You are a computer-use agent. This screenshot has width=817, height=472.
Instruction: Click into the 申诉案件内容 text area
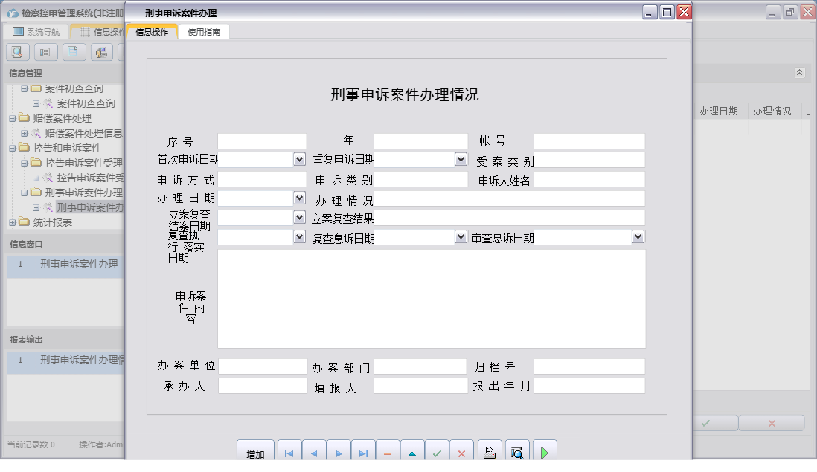pyautogui.click(x=431, y=298)
